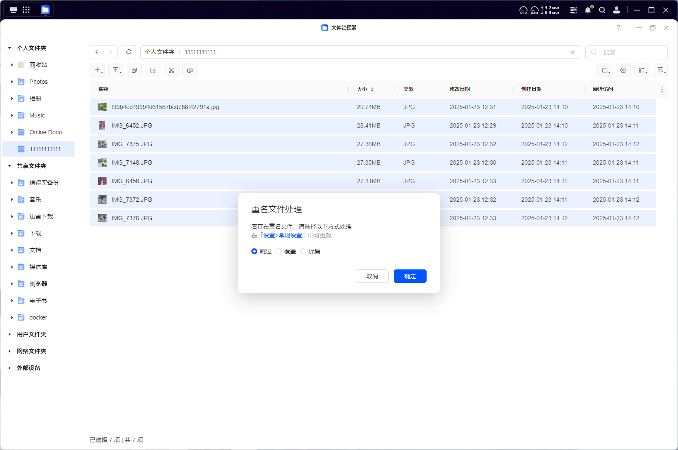
Task: Select the IMG_7148.JPG file name
Action: (x=132, y=162)
